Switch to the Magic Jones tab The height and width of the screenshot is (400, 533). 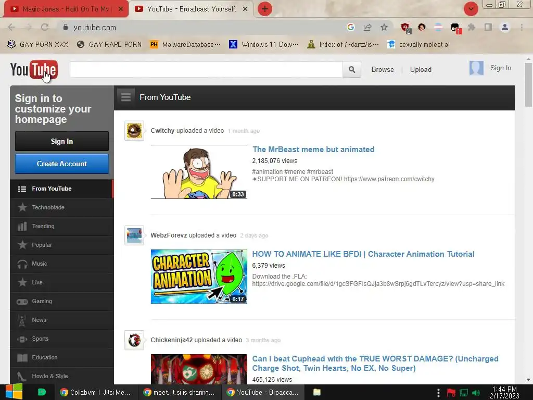(65, 9)
